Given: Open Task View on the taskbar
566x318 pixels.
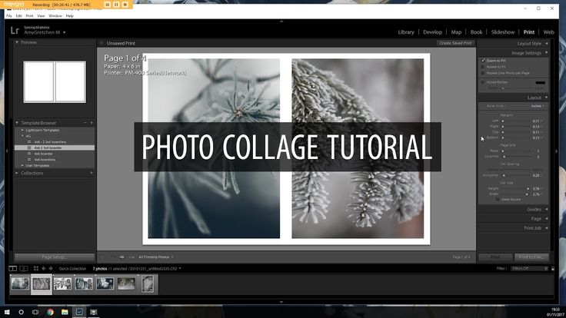Looking at the screenshot, I should [35, 312].
